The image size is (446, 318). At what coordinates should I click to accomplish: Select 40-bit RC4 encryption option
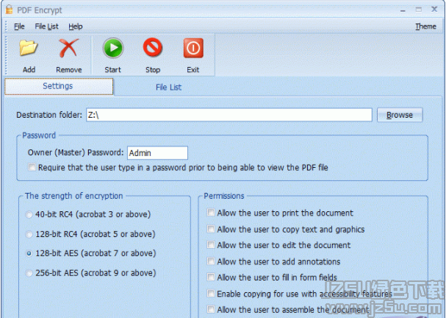29,214
